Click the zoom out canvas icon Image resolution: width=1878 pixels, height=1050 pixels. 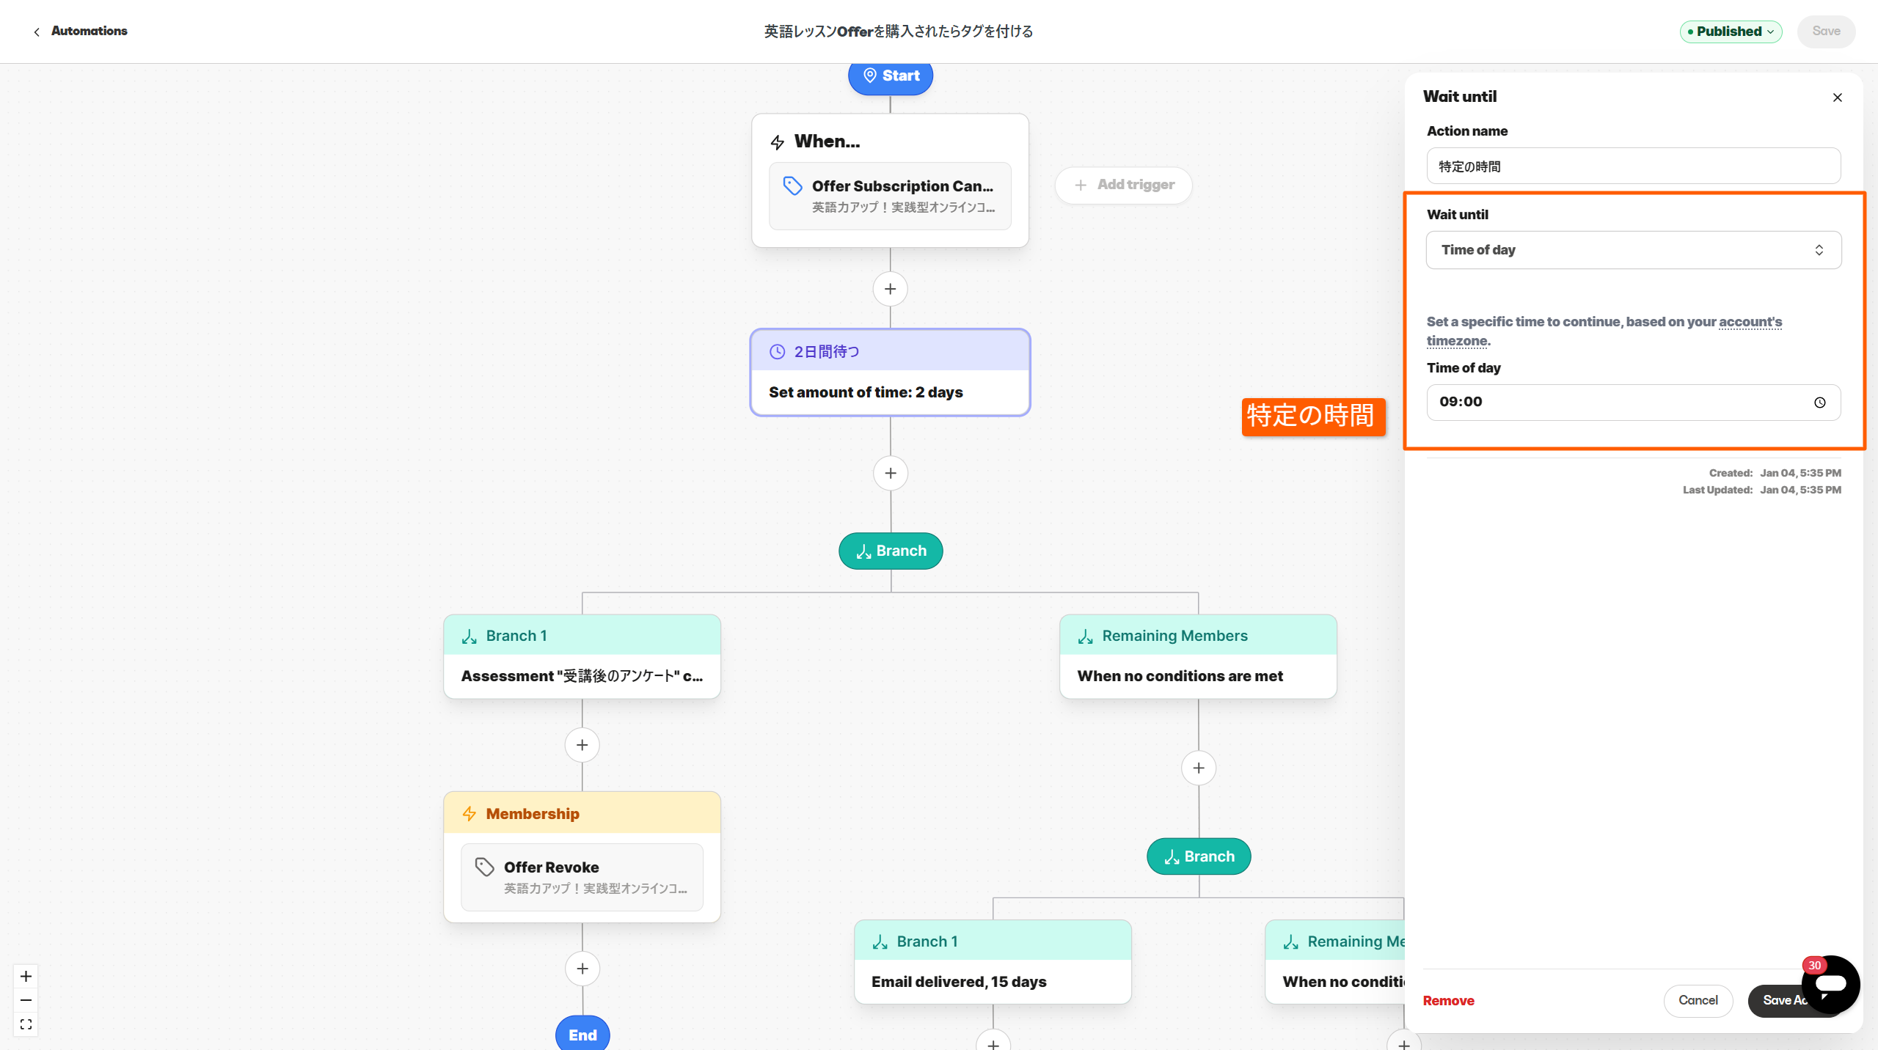pos(26,1000)
